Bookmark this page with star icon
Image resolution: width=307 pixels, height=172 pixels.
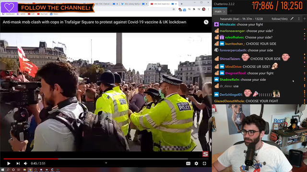point(174,9)
